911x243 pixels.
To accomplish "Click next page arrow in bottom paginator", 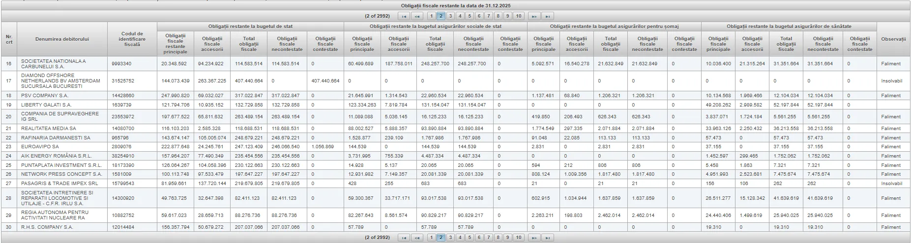I will pyautogui.click(x=534, y=238).
